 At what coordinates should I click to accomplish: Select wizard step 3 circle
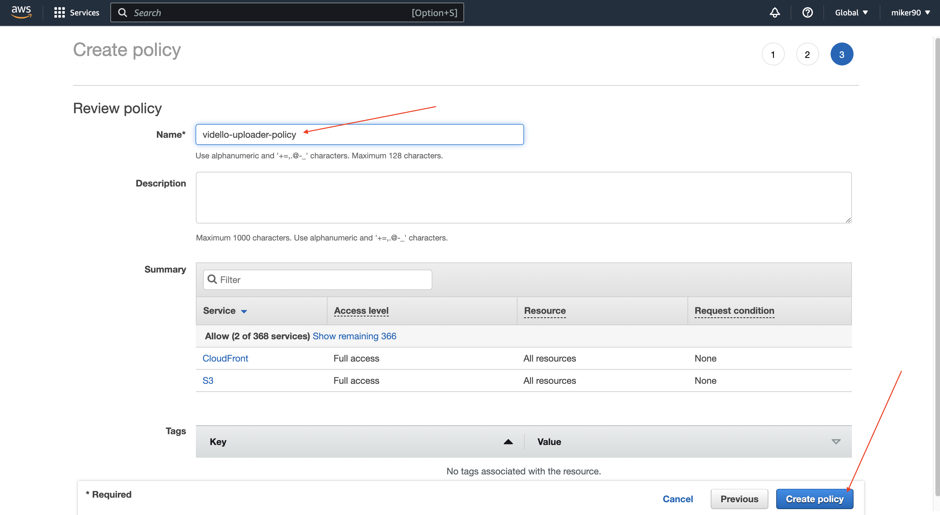click(x=841, y=54)
